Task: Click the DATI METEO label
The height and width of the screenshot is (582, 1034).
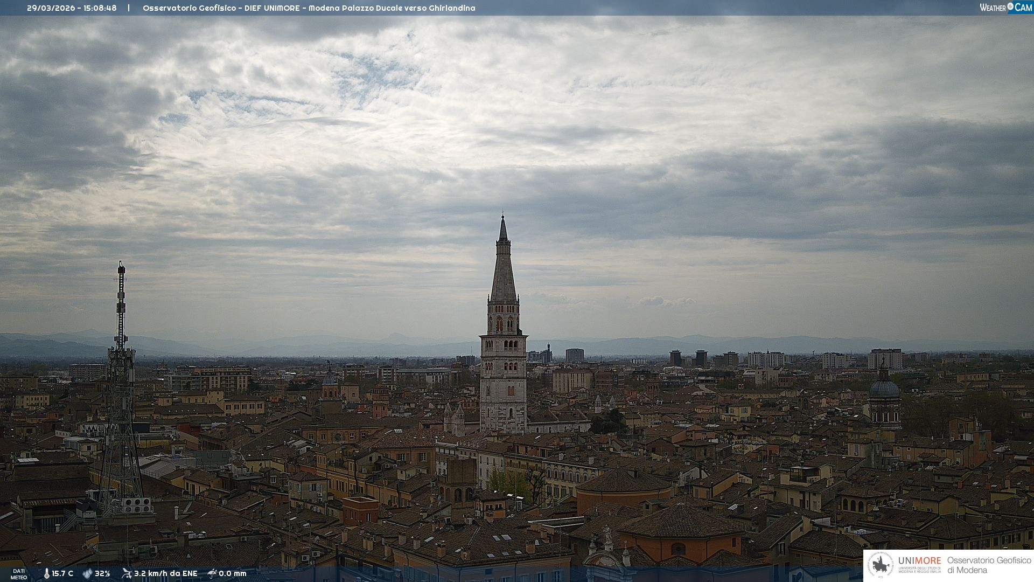Action: 19,574
